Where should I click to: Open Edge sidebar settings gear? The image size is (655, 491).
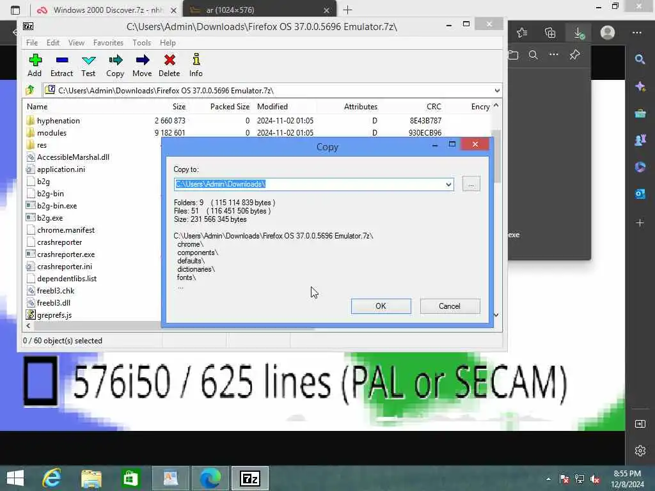(640, 451)
